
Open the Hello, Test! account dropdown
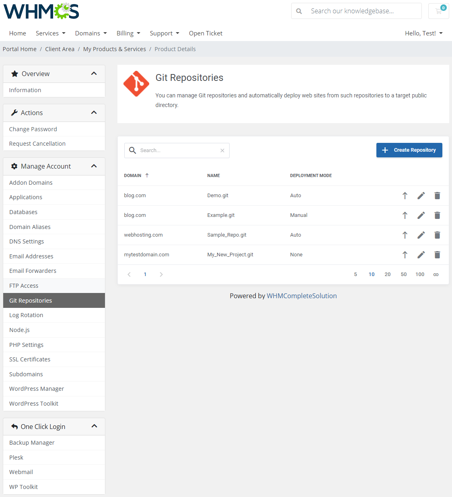click(424, 33)
